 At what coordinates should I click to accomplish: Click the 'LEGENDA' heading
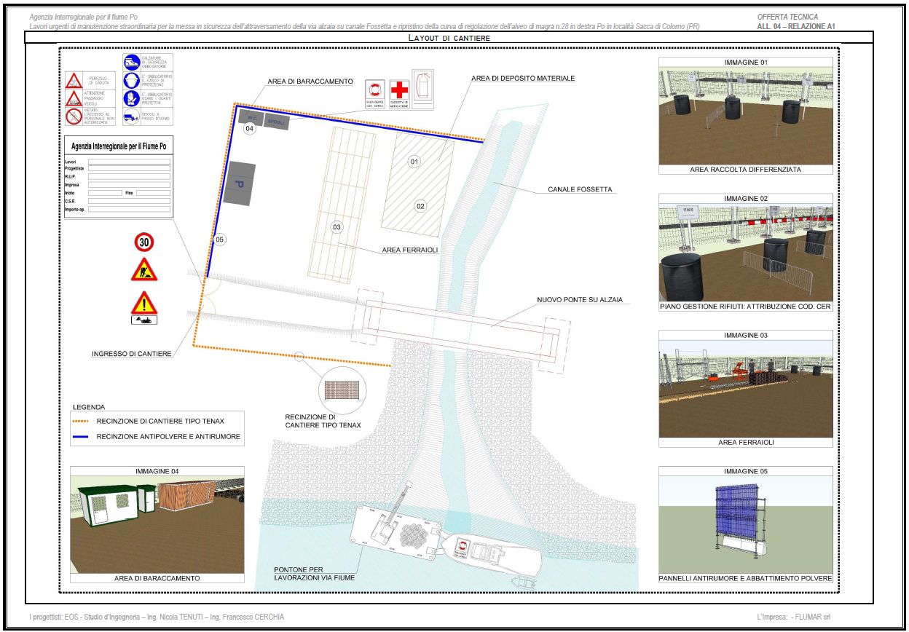pos(89,407)
